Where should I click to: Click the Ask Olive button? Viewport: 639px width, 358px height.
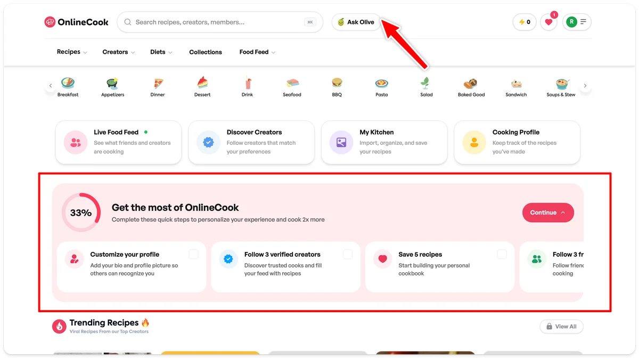[356, 22]
